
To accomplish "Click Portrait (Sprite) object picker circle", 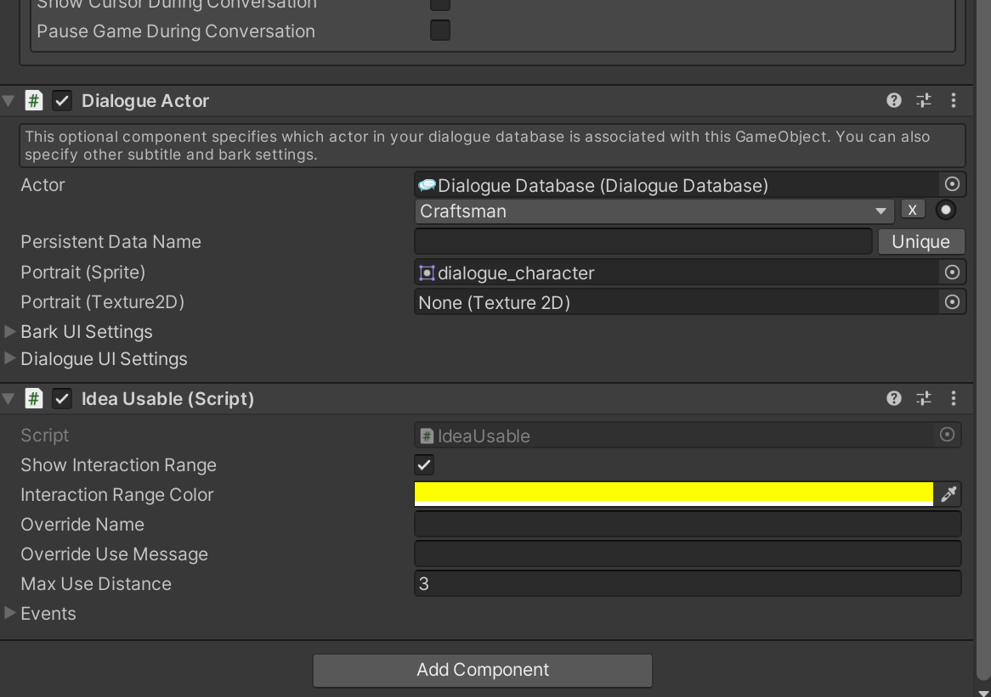I will click(952, 273).
